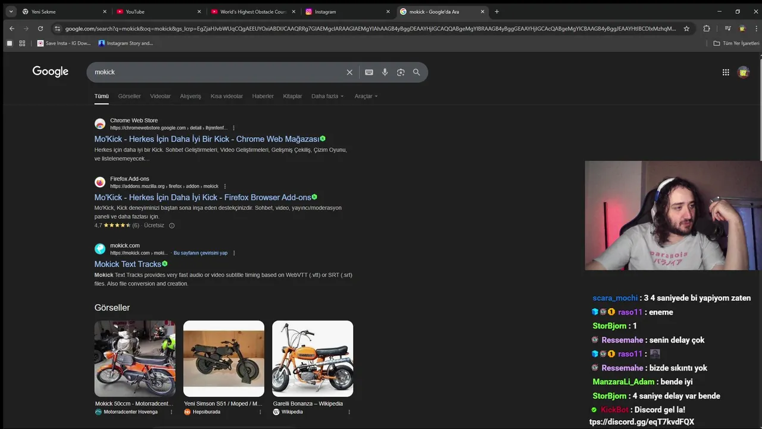Start voice search with microphone
The height and width of the screenshot is (429, 762).
[385, 72]
